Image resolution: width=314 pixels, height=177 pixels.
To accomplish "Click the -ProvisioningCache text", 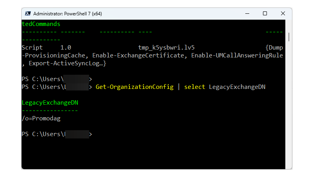I will (x=51, y=55).
